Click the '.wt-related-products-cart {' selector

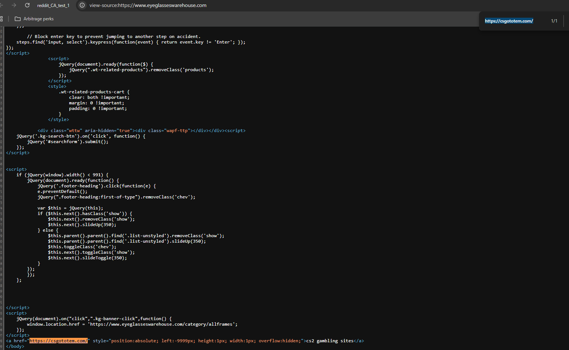(94, 92)
